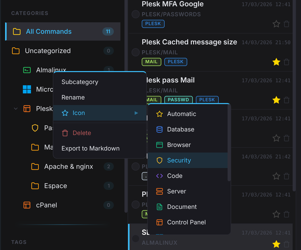
Task: Click the command list vertical scrollbar
Action: [294, 95]
